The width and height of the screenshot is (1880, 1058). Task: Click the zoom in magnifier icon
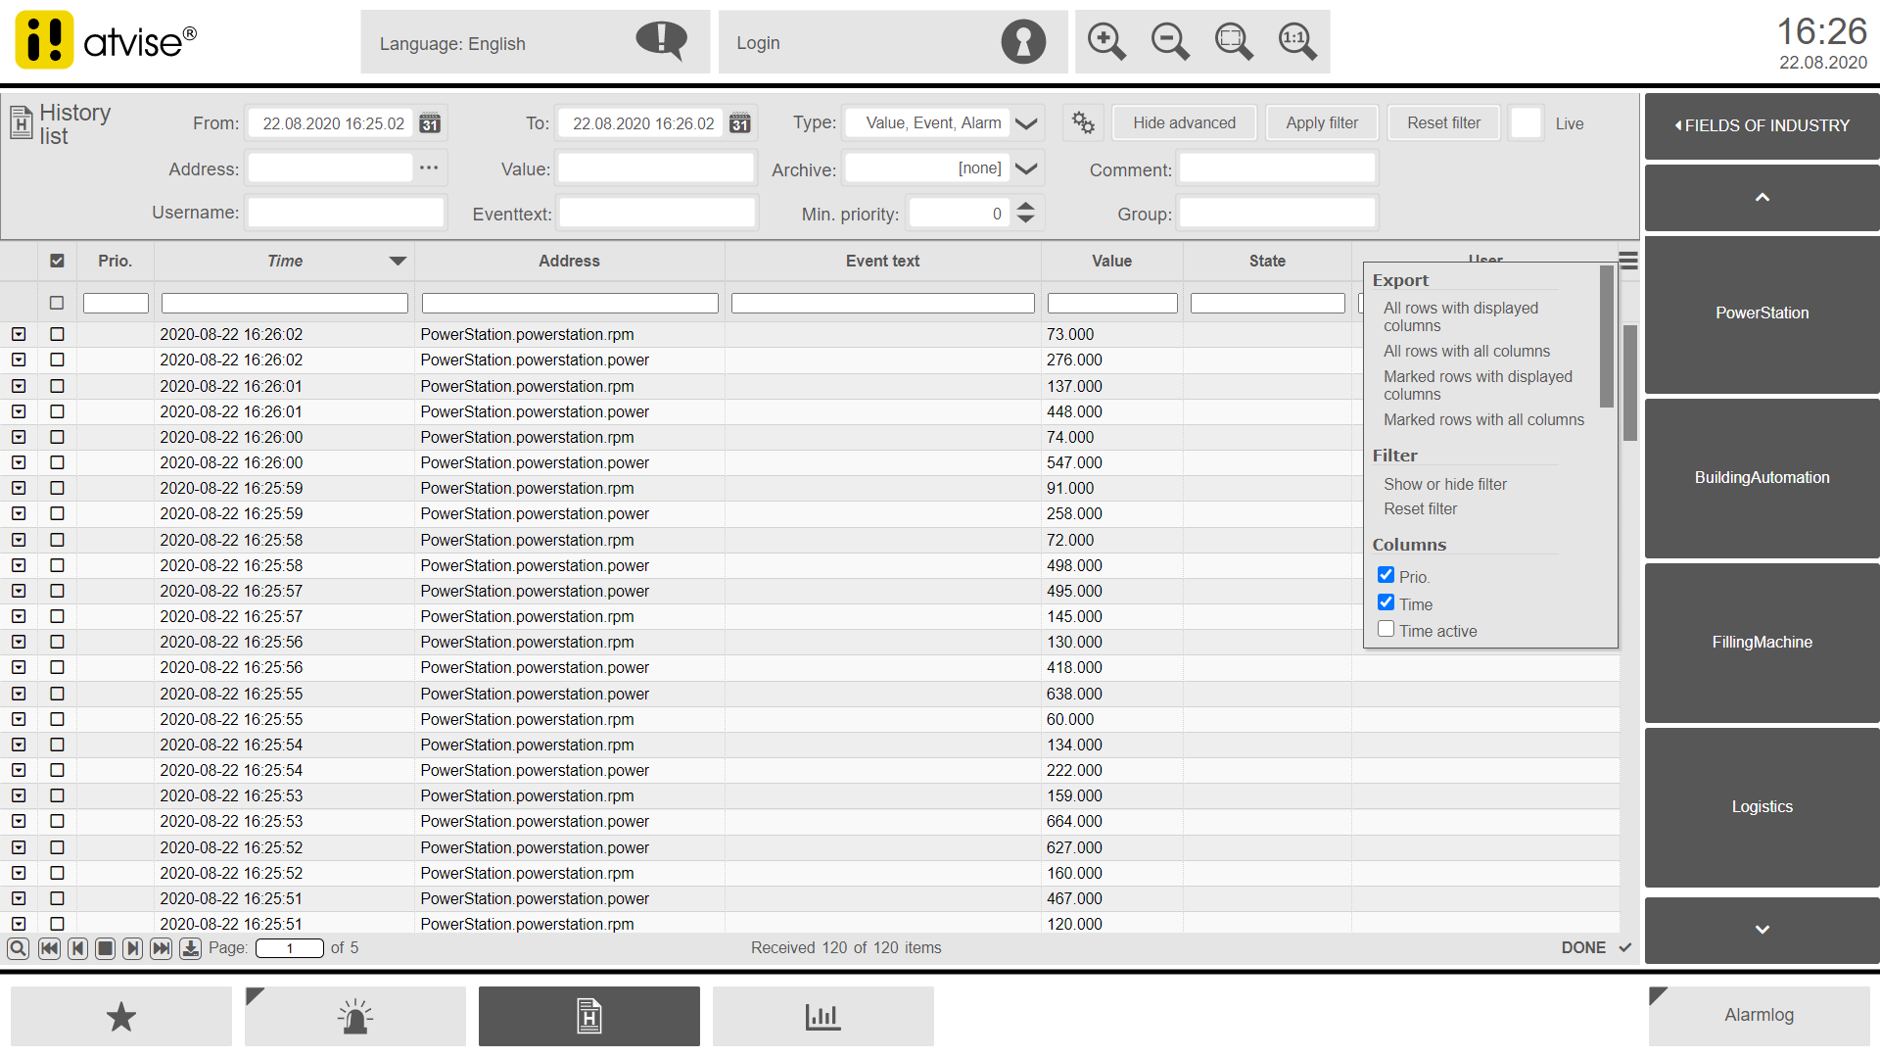pos(1106,42)
